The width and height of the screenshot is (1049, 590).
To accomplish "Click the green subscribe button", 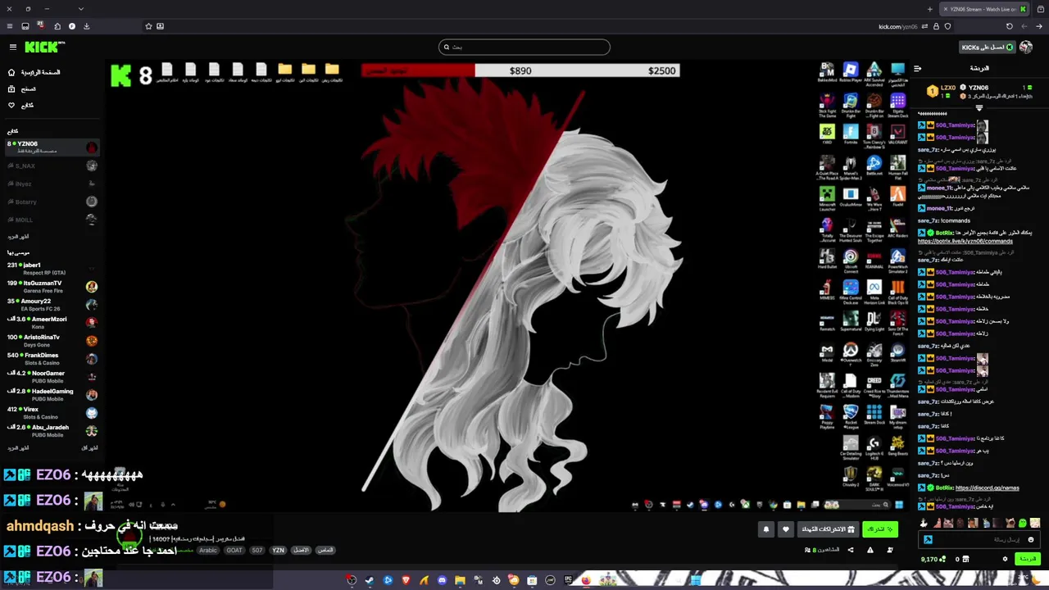I will tap(880, 529).
